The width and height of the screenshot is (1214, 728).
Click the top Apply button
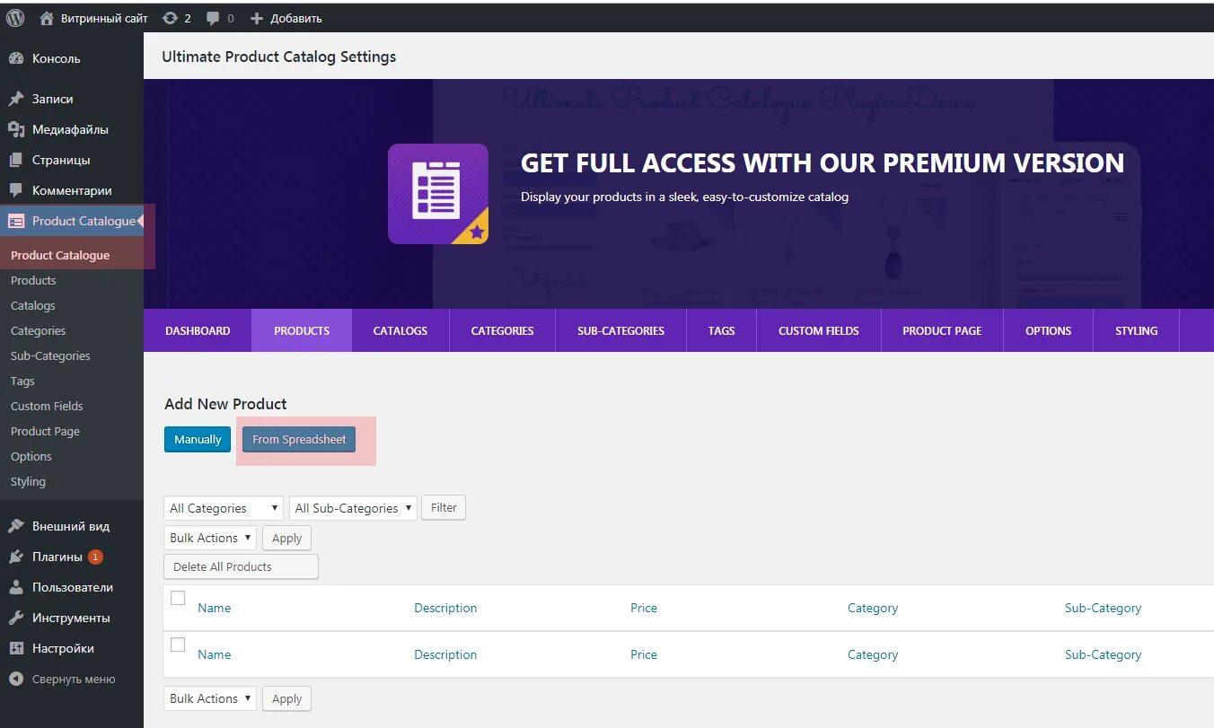pos(287,538)
